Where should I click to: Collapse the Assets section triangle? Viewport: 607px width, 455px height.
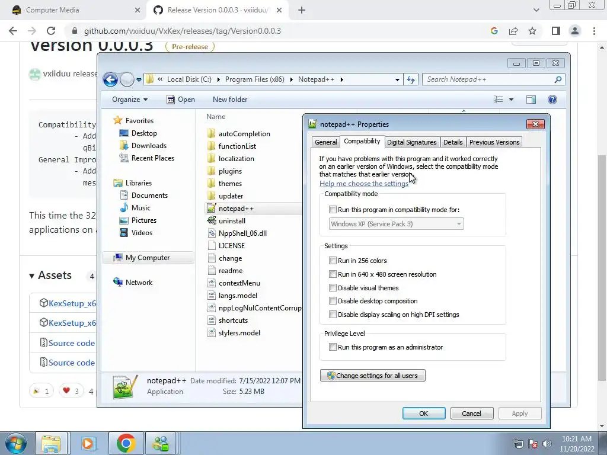point(32,276)
